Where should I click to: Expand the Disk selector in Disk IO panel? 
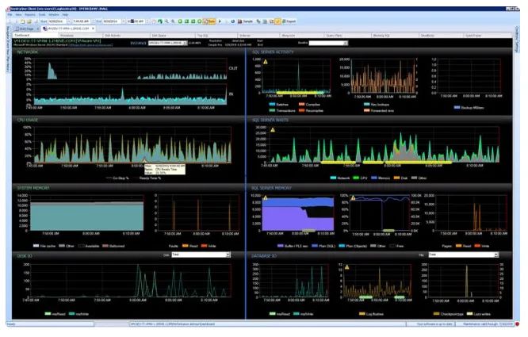coord(228,255)
